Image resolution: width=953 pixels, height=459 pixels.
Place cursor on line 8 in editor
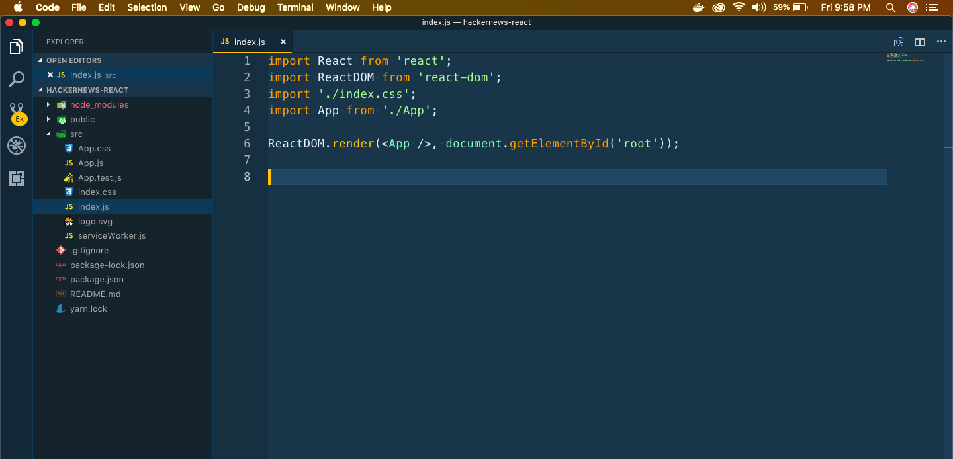tap(577, 177)
